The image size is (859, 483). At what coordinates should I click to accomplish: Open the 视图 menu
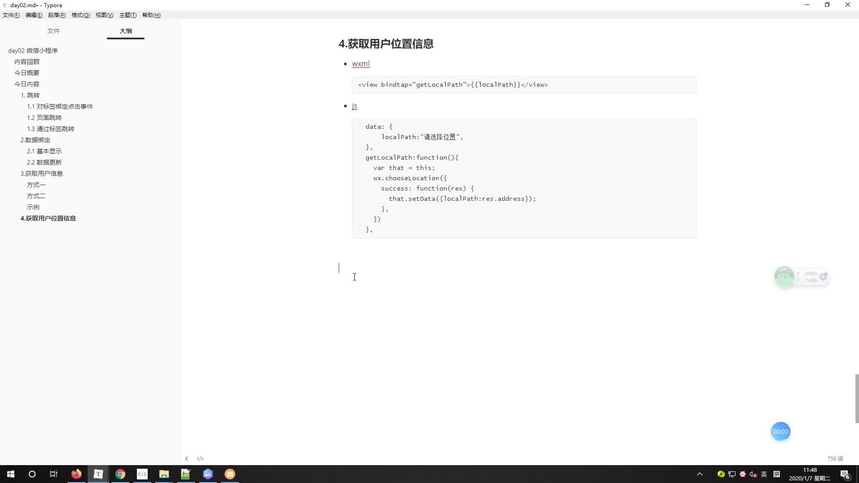coord(104,15)
